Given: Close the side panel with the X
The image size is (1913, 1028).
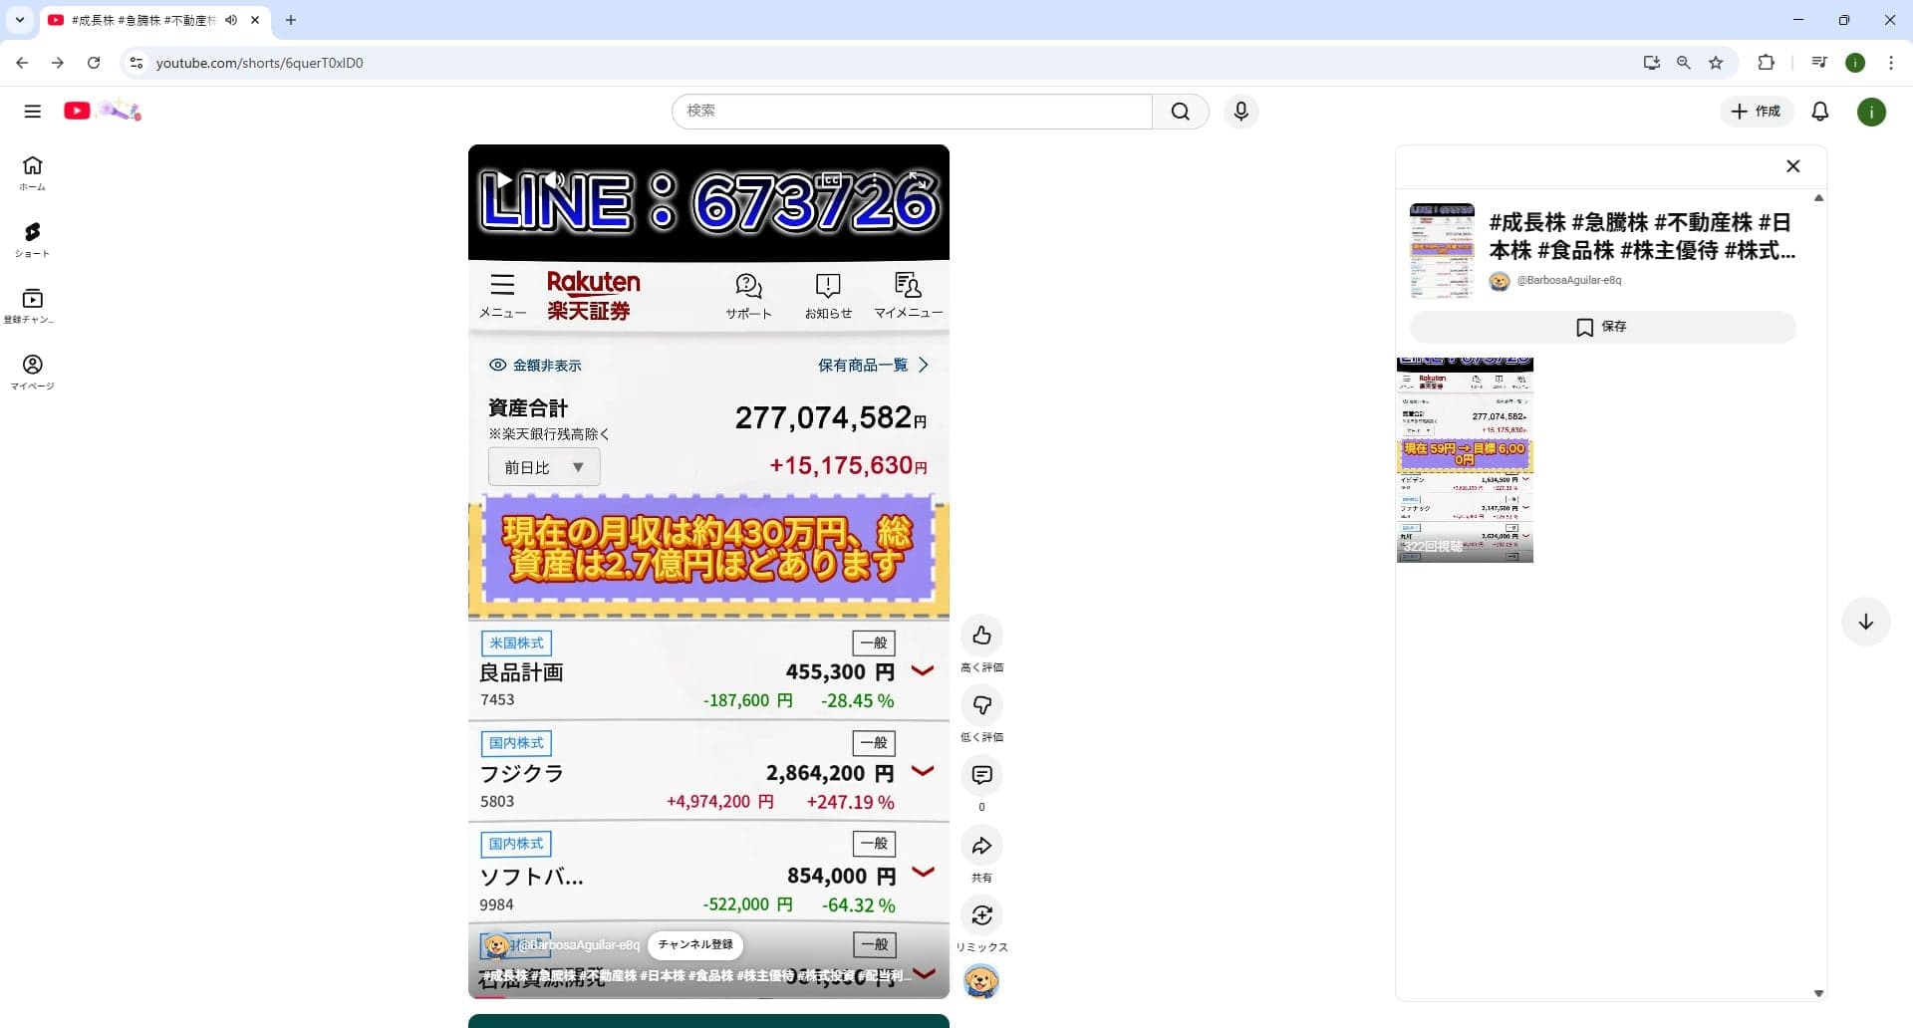Looking at the screenshot, I should click(x=1792, y=166).
